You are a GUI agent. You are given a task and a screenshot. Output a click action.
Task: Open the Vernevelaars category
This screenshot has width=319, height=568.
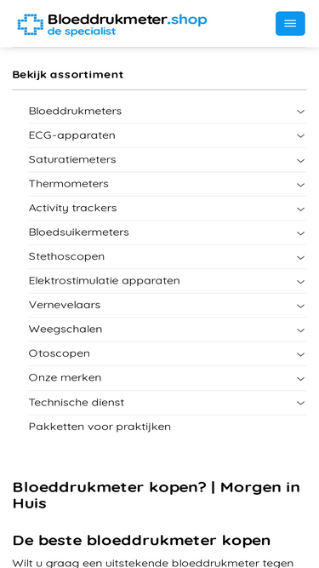coord(65,305)
